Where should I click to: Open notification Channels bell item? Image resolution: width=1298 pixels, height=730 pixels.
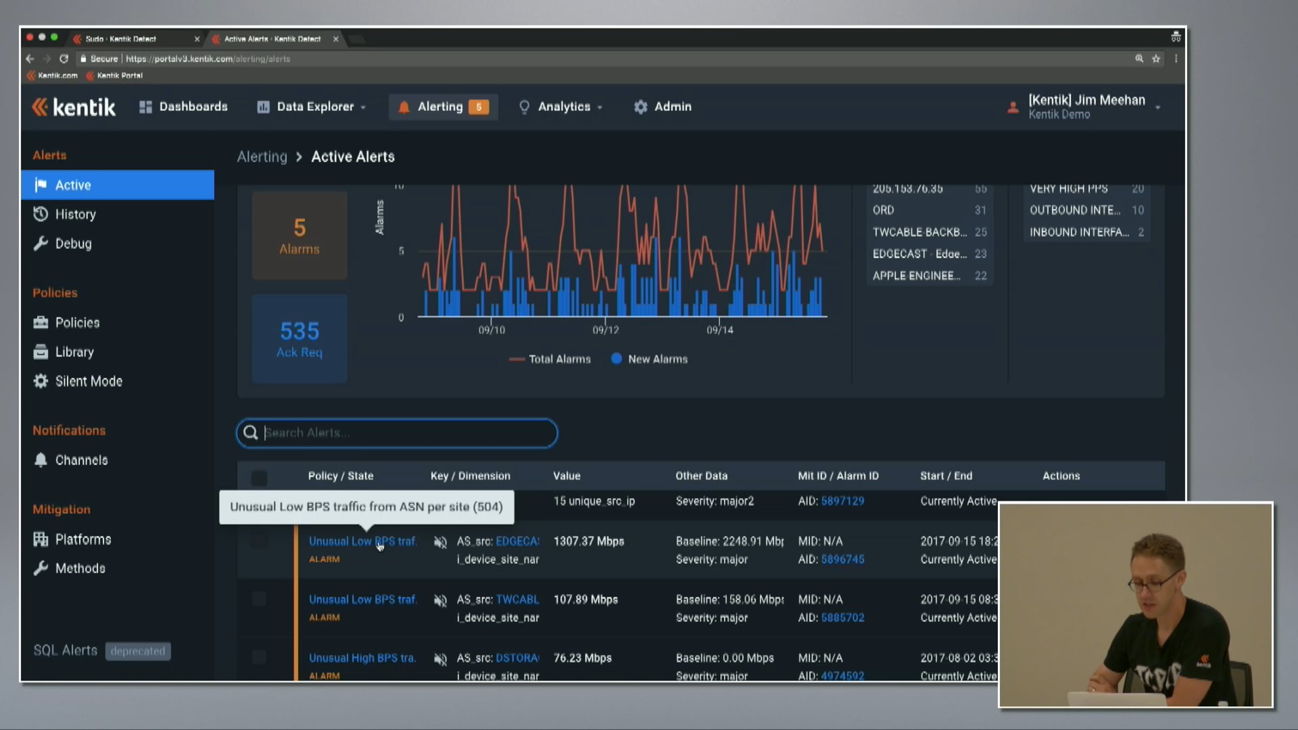81,460
